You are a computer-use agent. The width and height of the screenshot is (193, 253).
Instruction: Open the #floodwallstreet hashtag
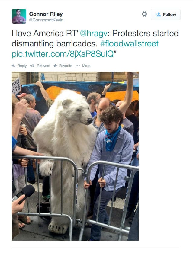[129, 43]
